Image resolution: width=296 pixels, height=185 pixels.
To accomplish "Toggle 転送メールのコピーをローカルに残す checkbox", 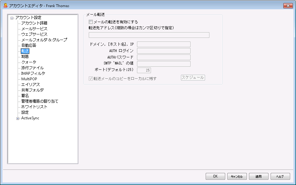I will tap(91, 79).
